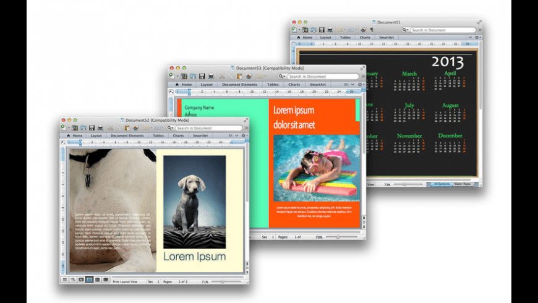
Task: Adjust the zoom slider in Document51 status bar
Action: pos(405,184)
